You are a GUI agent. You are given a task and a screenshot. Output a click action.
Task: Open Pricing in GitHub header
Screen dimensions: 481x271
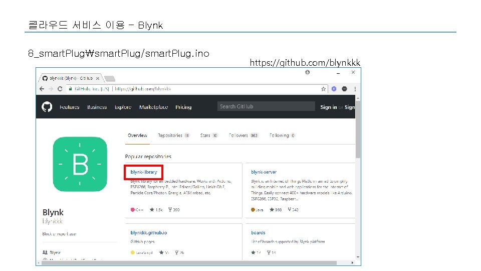(183, 107)
